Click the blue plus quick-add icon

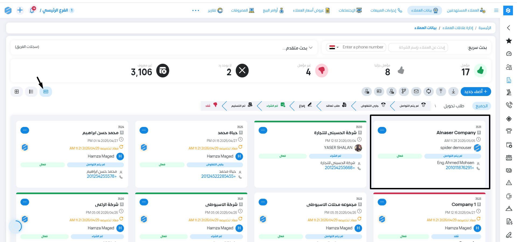[20, 10]
